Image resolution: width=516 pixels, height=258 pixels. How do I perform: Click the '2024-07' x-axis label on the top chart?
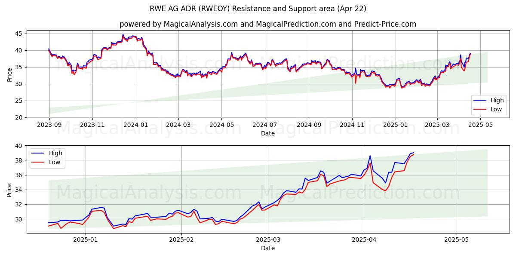pyautogui.click(x=264, y=125)
